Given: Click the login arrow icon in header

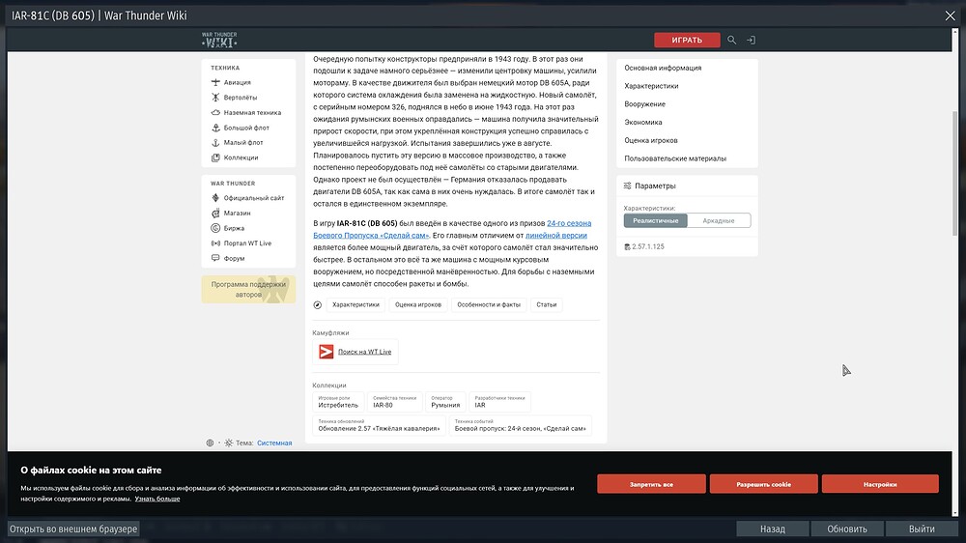Looking at the screenshot, I should (751, 40).
